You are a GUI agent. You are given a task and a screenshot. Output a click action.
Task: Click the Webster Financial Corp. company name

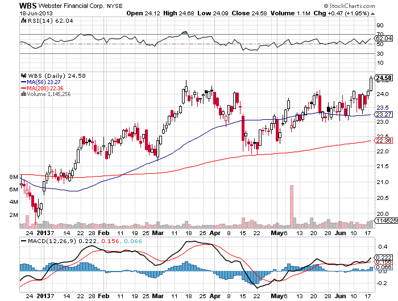point(71,6)
